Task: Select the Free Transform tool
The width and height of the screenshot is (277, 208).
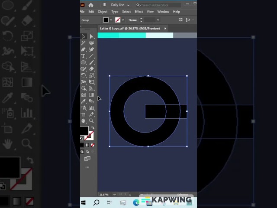Action: coord(91,82)
